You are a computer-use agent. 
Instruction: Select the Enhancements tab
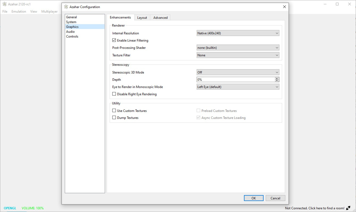(120, 17)
